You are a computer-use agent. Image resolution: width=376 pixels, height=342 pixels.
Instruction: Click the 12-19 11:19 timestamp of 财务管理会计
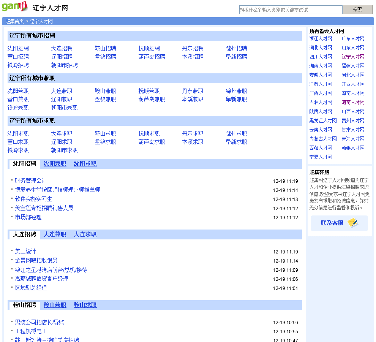tap(285, 181)
